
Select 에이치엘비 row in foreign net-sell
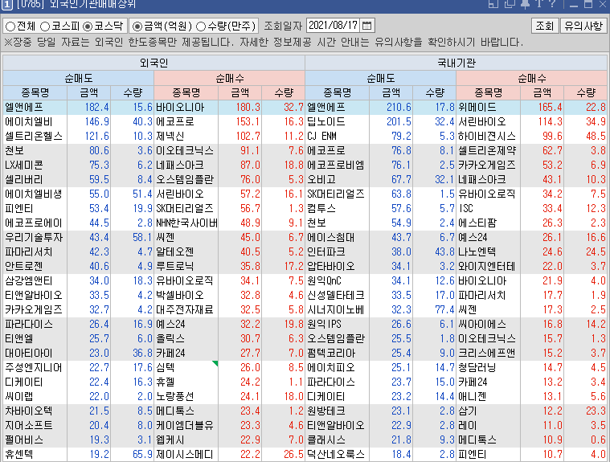[x=28, y=121]
